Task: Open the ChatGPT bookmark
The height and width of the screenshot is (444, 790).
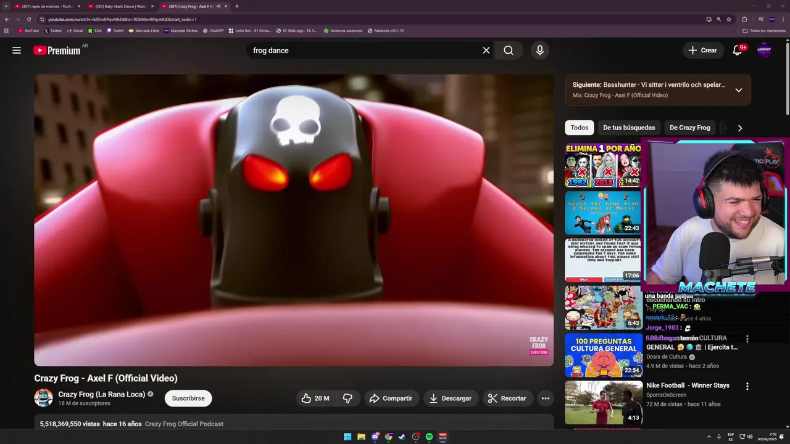Action: [214, 30]
